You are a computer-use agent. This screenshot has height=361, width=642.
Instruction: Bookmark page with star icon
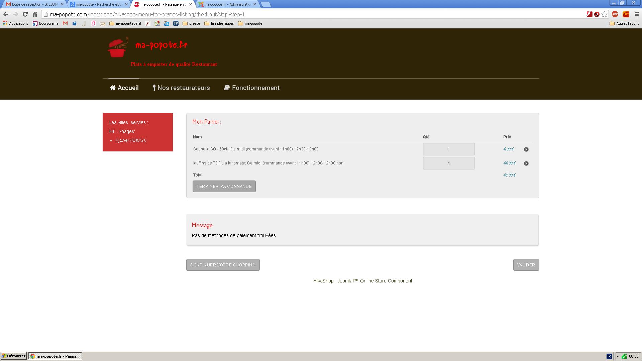pyautogui.click(x=604, y=14)
